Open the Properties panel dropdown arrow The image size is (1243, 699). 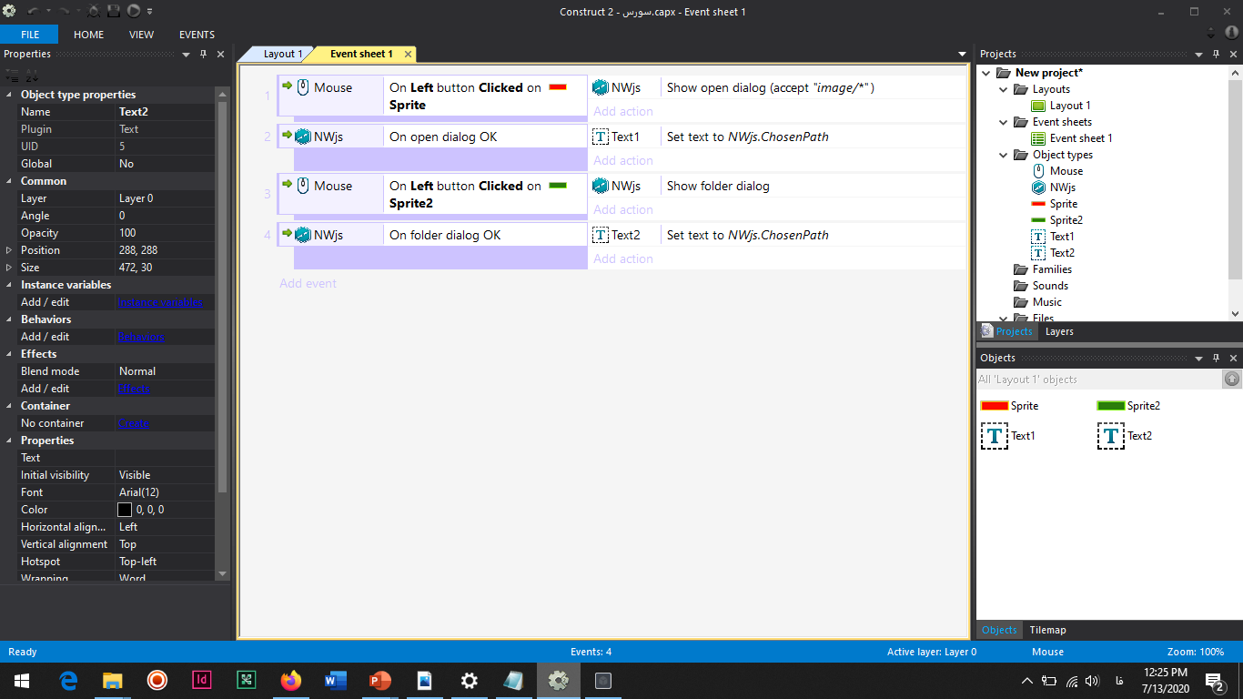(x=186, y=54)
